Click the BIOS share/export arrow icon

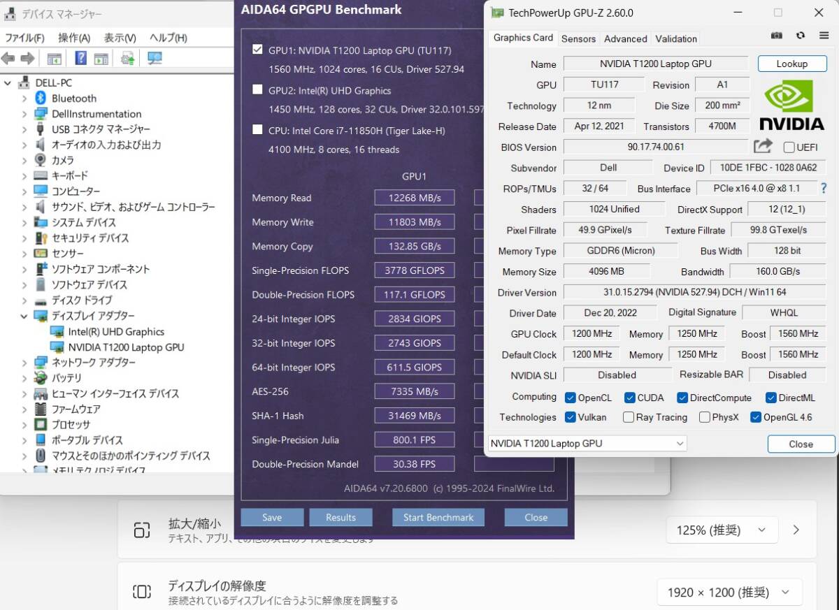(x=763, y=146)
